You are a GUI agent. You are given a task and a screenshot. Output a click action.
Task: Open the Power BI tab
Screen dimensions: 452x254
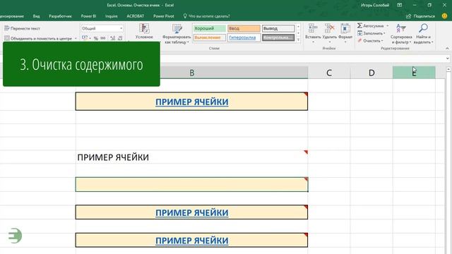88,16
